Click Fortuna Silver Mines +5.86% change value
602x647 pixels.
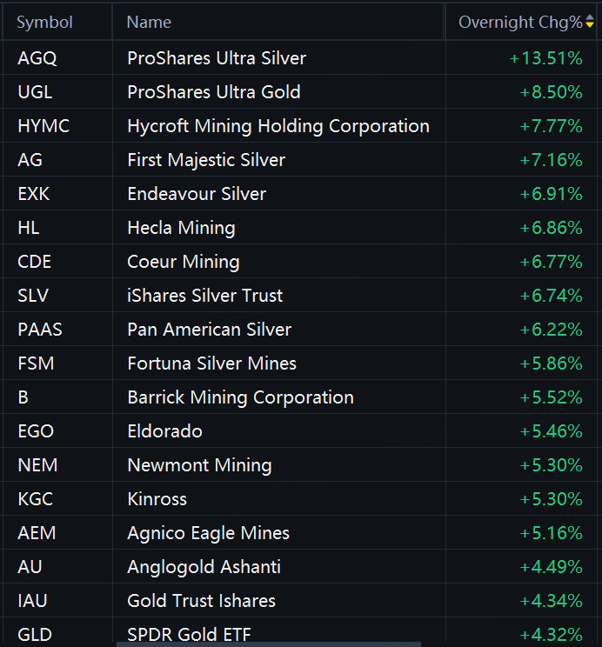point(551,364)
